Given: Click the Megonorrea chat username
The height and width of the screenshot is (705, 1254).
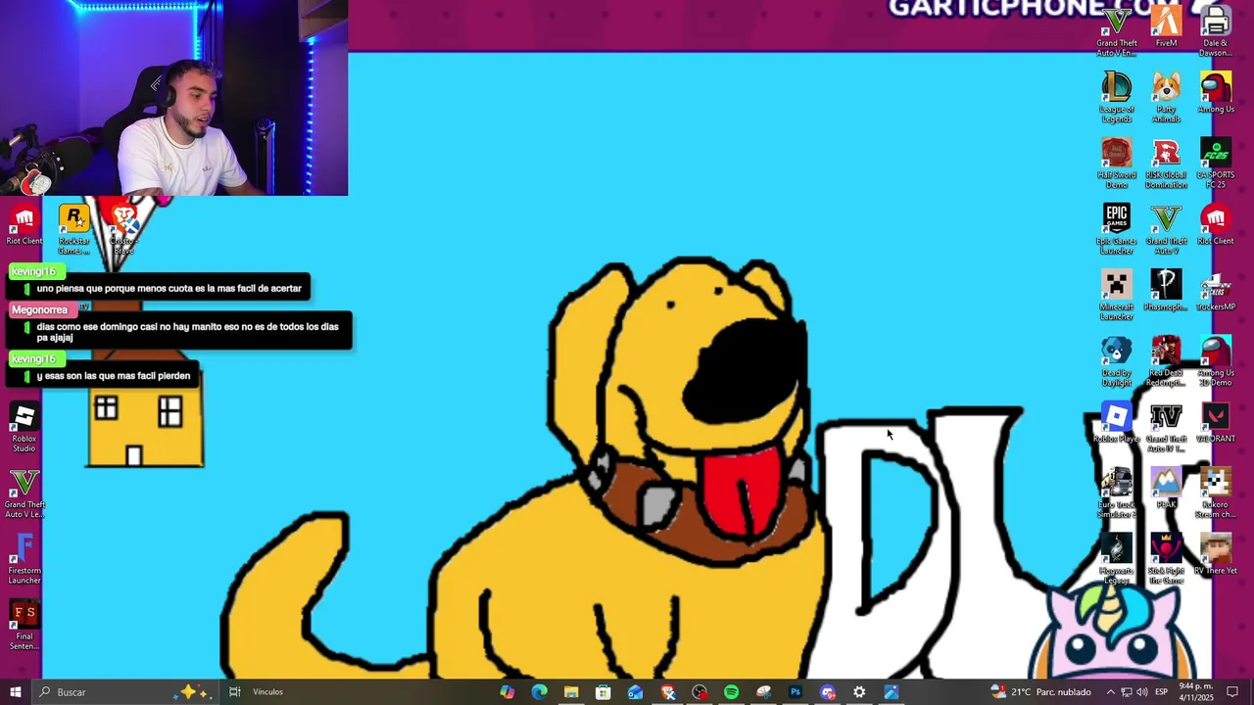Looking at the screenshot, I should click(40, 309).
